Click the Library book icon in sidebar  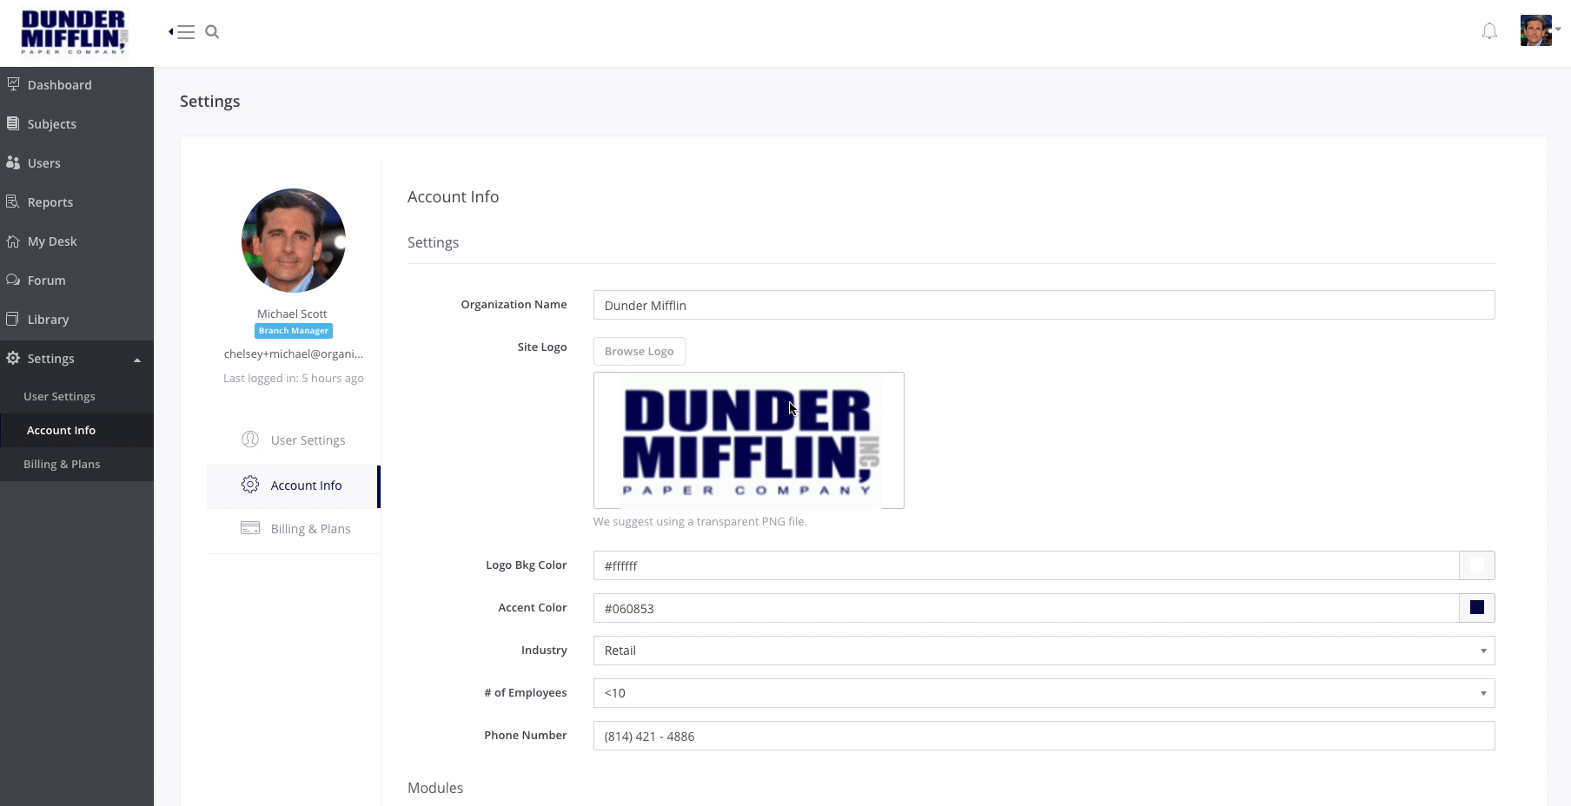(x=13, y=319)
